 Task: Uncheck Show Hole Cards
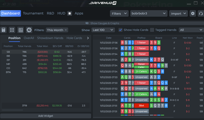click(x=120, y=30)
